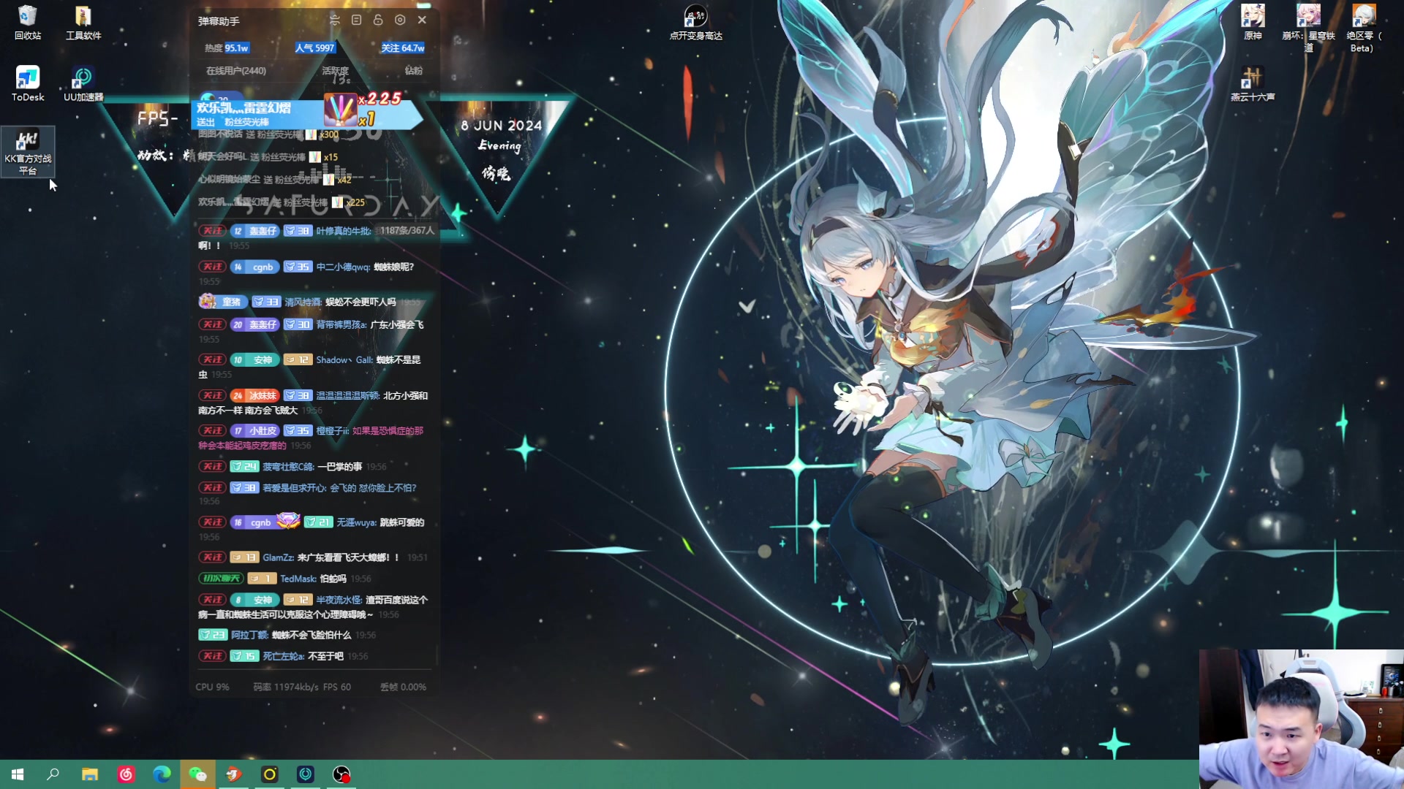
Task: Open the 点开变身高达 desktop shortcut
Action: pos(695,23)
